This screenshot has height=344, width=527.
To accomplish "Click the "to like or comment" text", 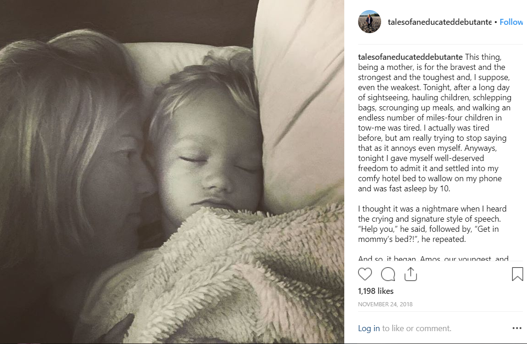I will [x=417, y=328].
